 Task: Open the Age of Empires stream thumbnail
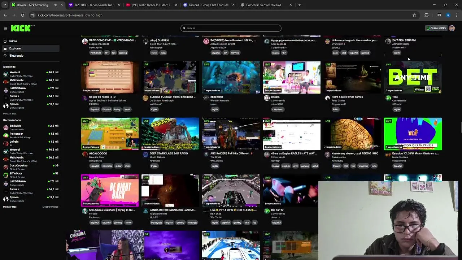point(110,77)
